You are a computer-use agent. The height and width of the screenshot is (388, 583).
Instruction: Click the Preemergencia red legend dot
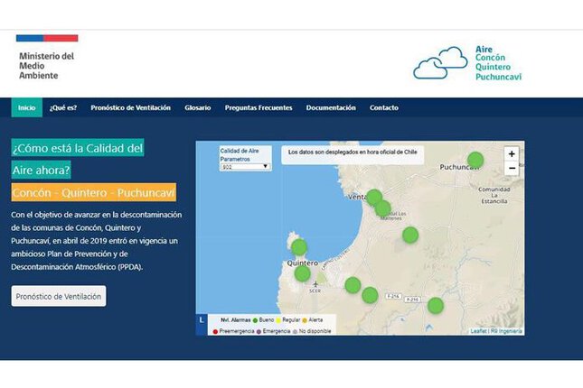coord(215,331)
